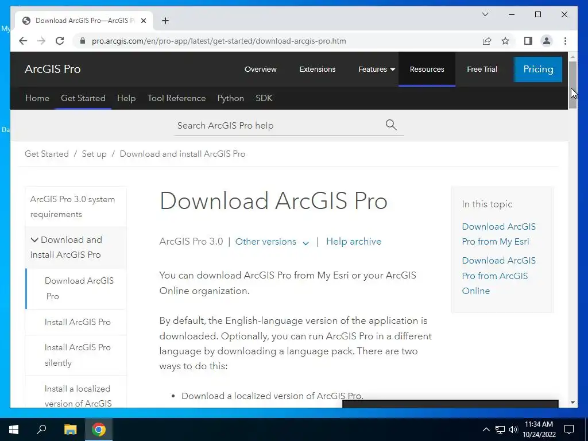Expand the Other versions dropdown
Screen dimensions: 588x441
[x=272, y=242]
